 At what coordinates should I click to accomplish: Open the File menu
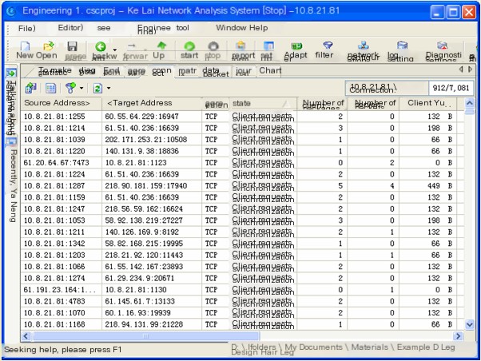pyautogui.click(x=26, y=28)
